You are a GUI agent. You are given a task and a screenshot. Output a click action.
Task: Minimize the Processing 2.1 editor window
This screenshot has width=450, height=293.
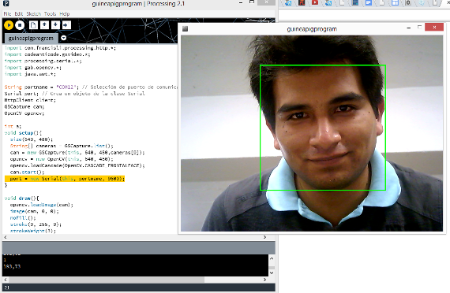coord(241,3)
